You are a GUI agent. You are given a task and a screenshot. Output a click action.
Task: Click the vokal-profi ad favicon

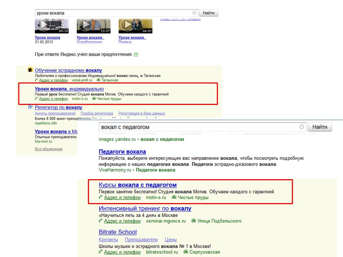coord(30,70)
